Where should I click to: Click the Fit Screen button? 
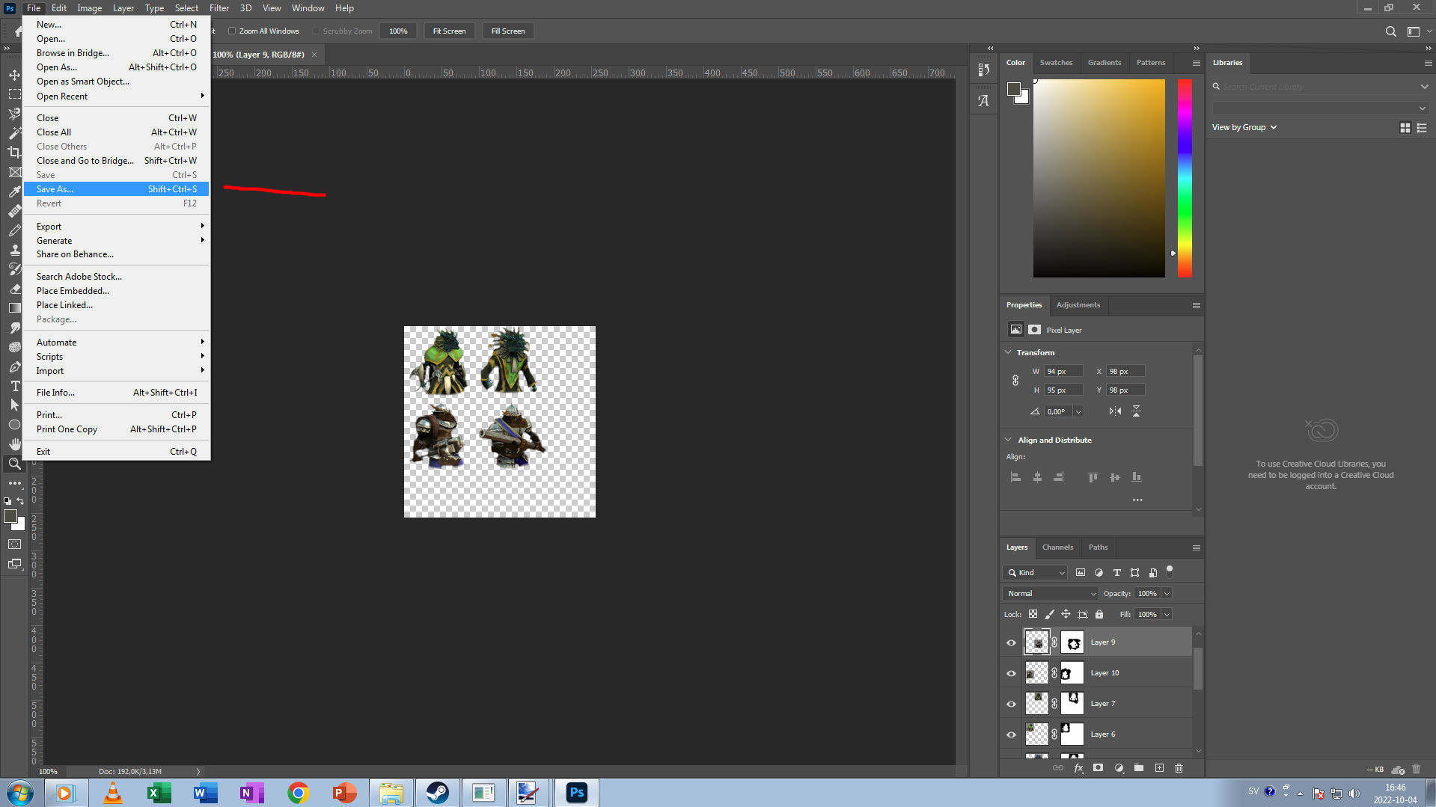(449, 31)
